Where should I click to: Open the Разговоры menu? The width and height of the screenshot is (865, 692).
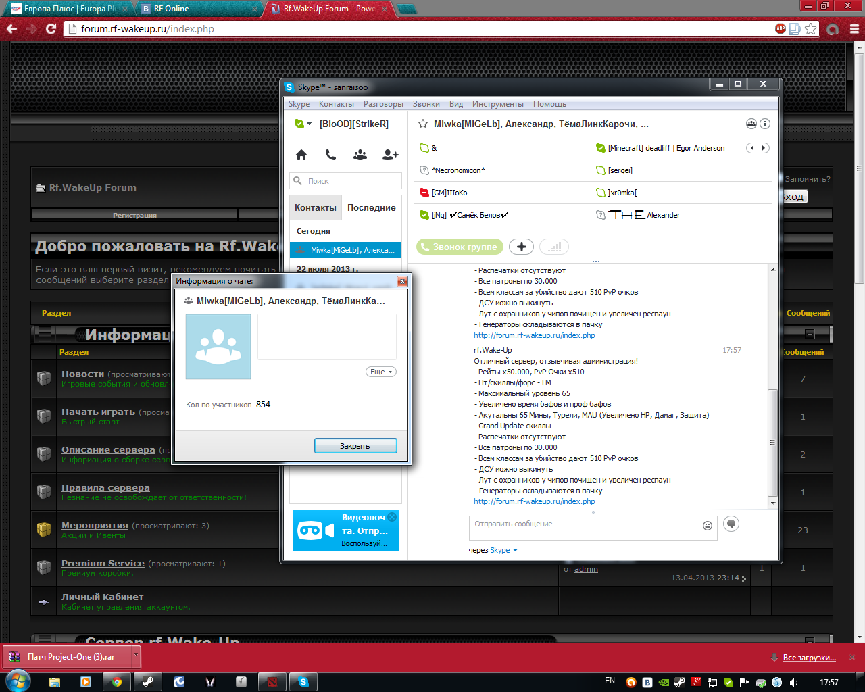click(383, 104)
